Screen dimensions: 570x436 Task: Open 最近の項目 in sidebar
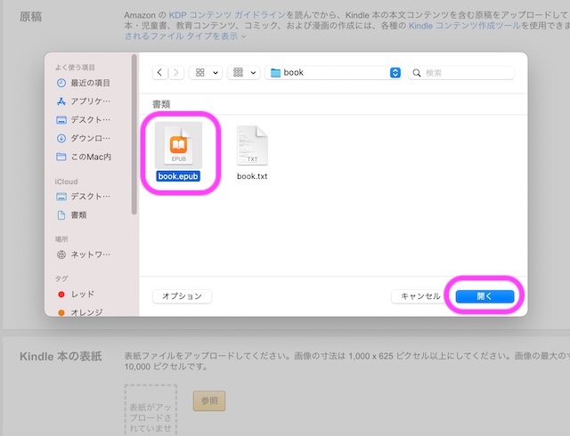point(89,83)
